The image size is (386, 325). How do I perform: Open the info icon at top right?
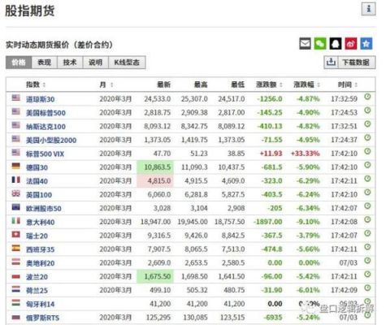(x=369, y=9)
